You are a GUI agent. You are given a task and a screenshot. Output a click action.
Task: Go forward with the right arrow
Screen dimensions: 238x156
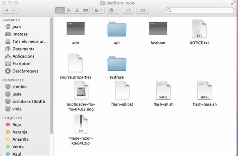14,10
